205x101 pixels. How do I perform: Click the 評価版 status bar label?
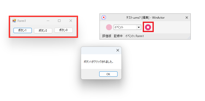pyautogui.click(x=107, y=36)
